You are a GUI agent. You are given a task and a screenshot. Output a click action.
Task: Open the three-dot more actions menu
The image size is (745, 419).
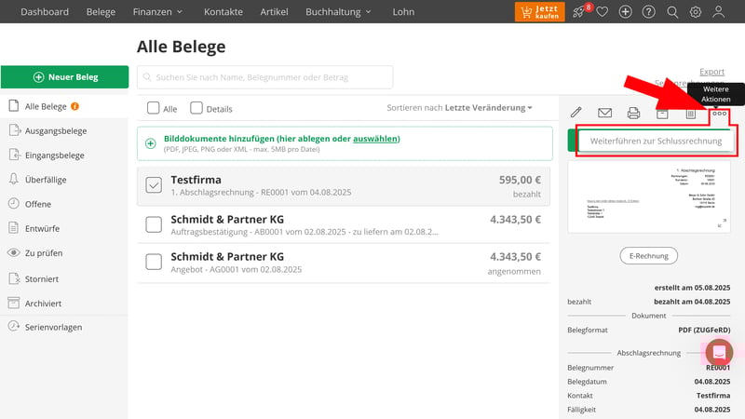(720, 114)
